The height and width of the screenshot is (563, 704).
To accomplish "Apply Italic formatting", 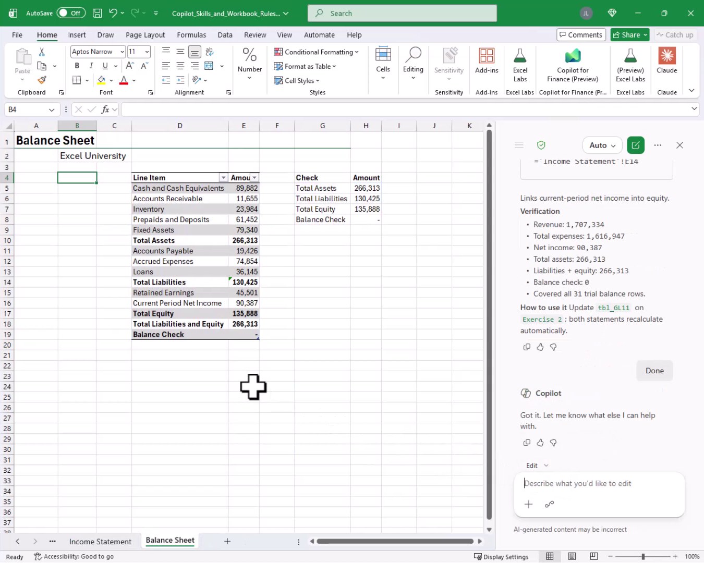I will [x=91, y=66].
